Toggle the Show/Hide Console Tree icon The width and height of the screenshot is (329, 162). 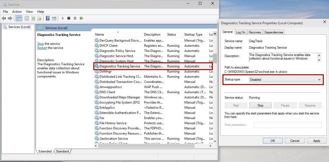[18, 18]
